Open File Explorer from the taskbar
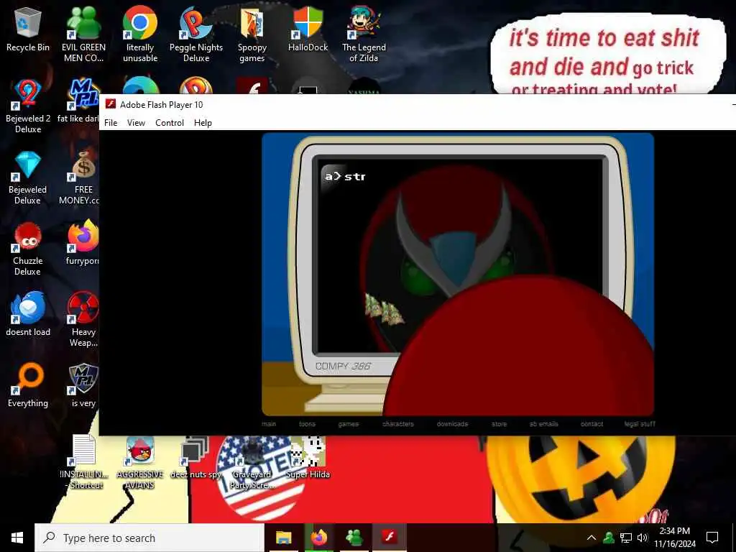This screenshot has width=736, height=552. point(283,538)
